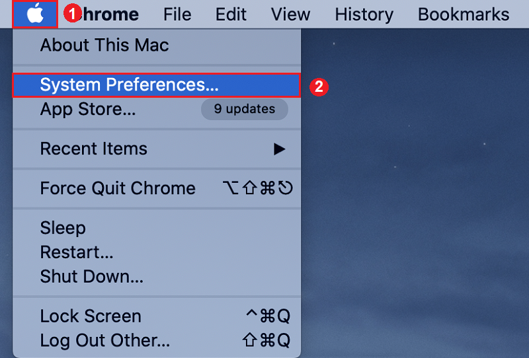This screenshot has height=358, width=529.
Task: Select About This Mac
Action: [104, 46]
